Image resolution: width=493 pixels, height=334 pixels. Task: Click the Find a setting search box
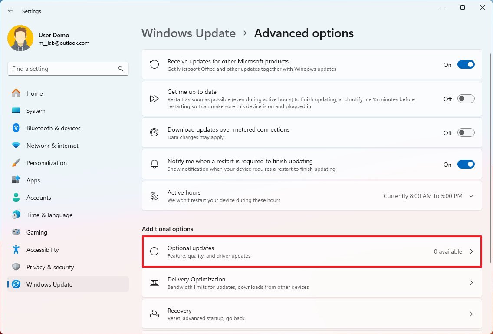tap(68, 69)
